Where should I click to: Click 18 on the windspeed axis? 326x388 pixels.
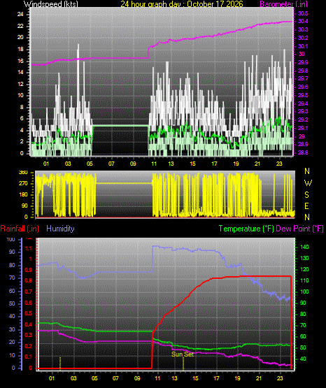tap(20, 49)
